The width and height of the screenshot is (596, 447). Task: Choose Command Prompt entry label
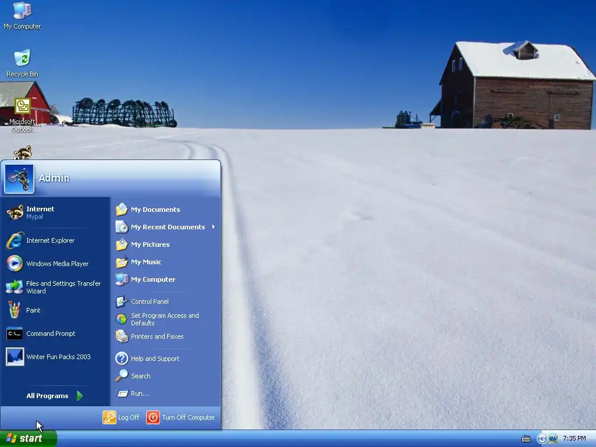pos(51,334)
